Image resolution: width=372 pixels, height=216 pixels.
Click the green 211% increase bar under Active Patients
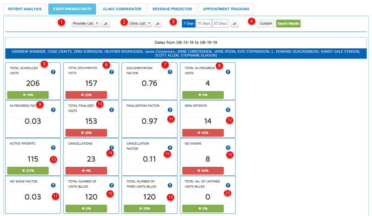point(29,170)
